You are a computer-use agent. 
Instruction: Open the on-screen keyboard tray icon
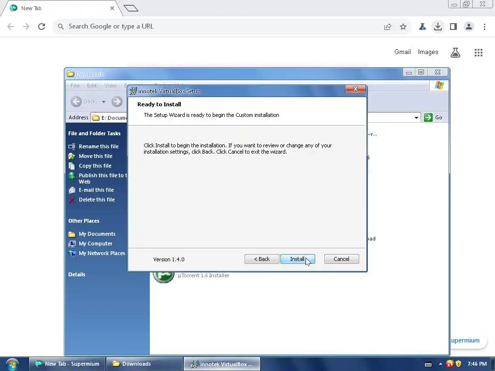pyautogui.click(x=428, y=364)
